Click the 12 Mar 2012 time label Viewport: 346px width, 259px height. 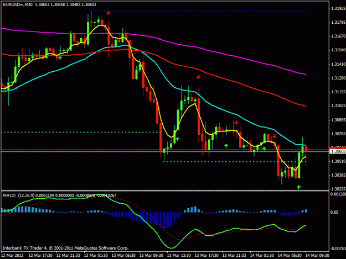12,256
